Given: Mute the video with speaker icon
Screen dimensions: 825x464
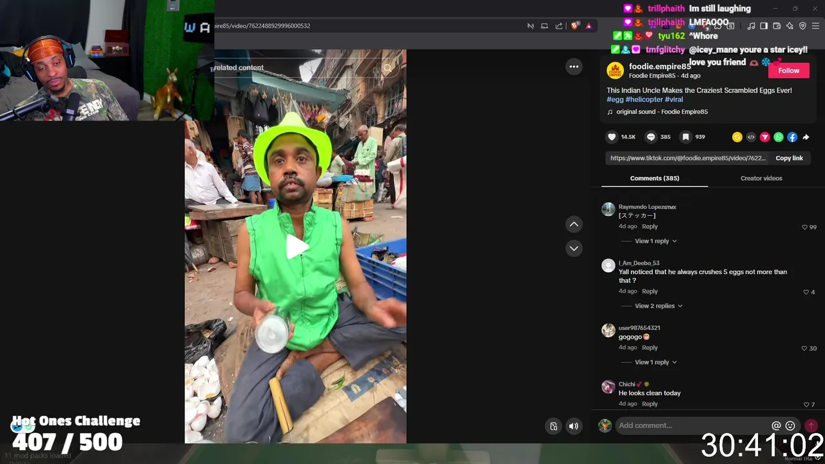Looking at the screenshot, I should pos(574,426).
